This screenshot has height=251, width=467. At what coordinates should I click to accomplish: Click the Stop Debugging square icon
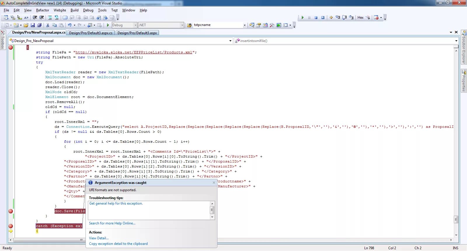pyautogui.click(x=316, y=18)
